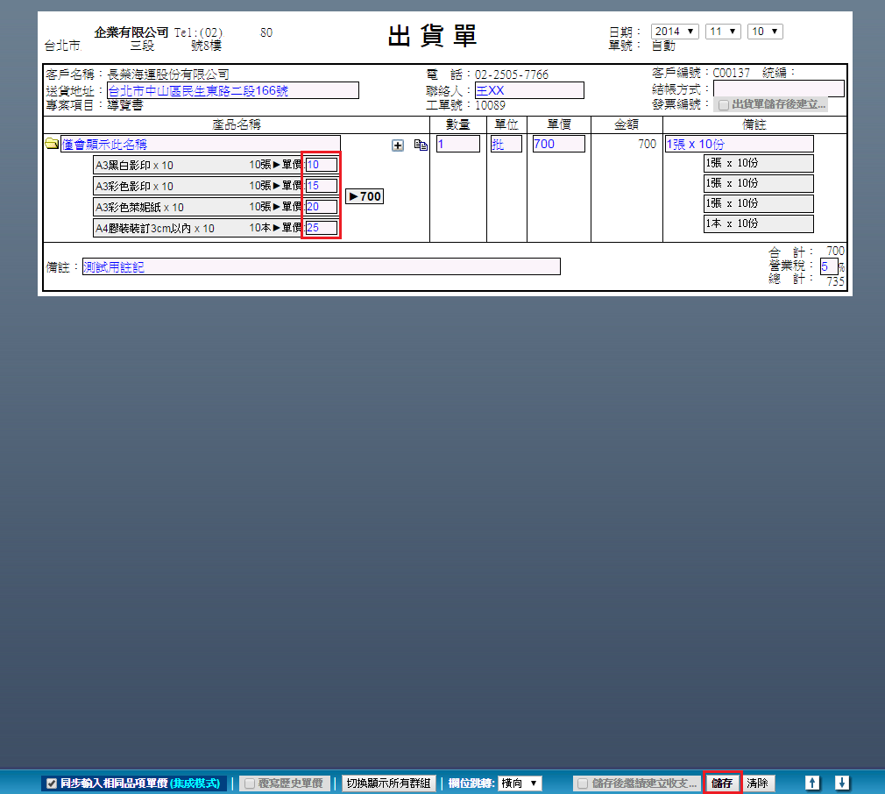The height and width of the screenshot is (794, 885).
Task: Click the ►700 sum button
Action: [x=365, y=196]
